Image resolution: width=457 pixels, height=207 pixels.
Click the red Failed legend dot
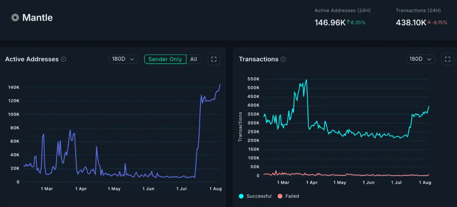pos(280,196)
